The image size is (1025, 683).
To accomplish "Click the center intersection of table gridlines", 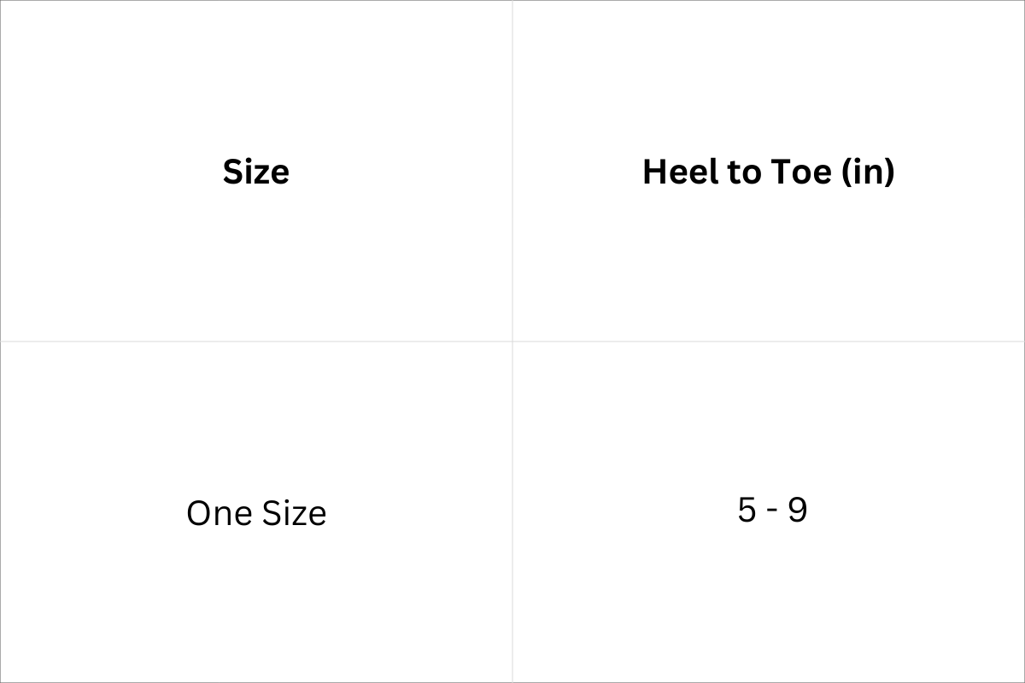I will click(x=512, y=341).
